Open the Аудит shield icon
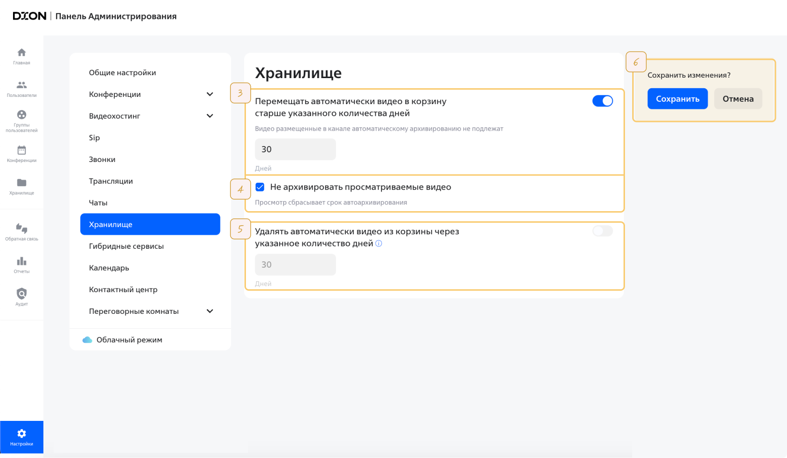This screenshot has height=458, width=787. click(22, 294)
